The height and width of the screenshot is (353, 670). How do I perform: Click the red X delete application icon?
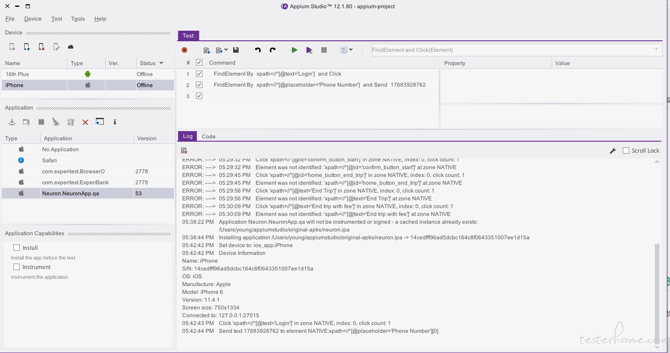[85, 122]
